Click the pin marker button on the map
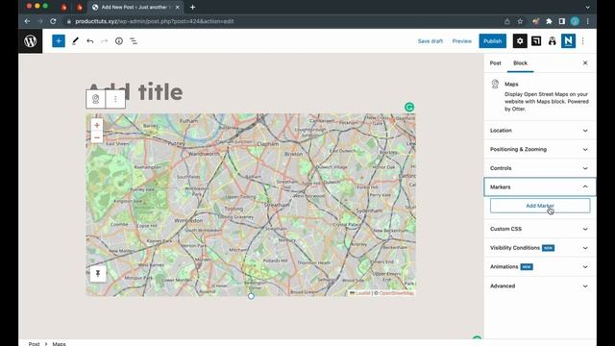 (98, 273)
